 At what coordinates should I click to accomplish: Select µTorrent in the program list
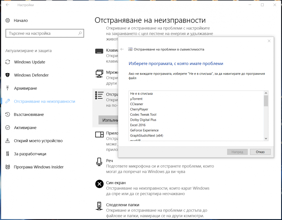(136, 99)
